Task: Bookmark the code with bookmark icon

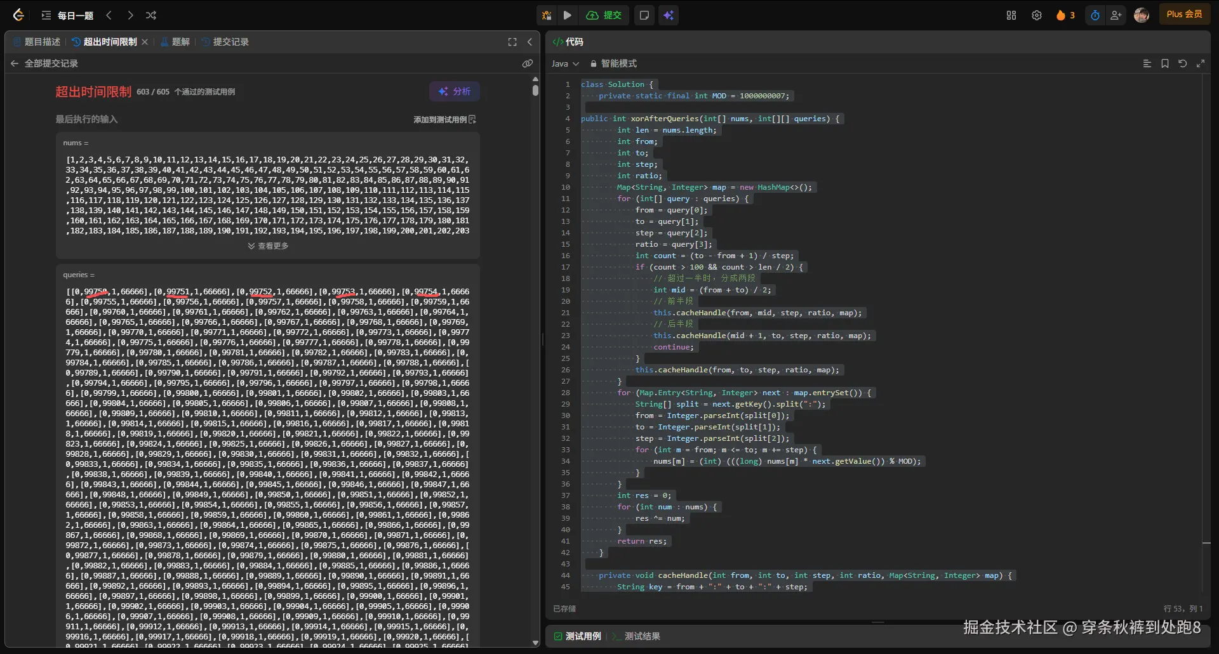Action: tap(1165, 63)
